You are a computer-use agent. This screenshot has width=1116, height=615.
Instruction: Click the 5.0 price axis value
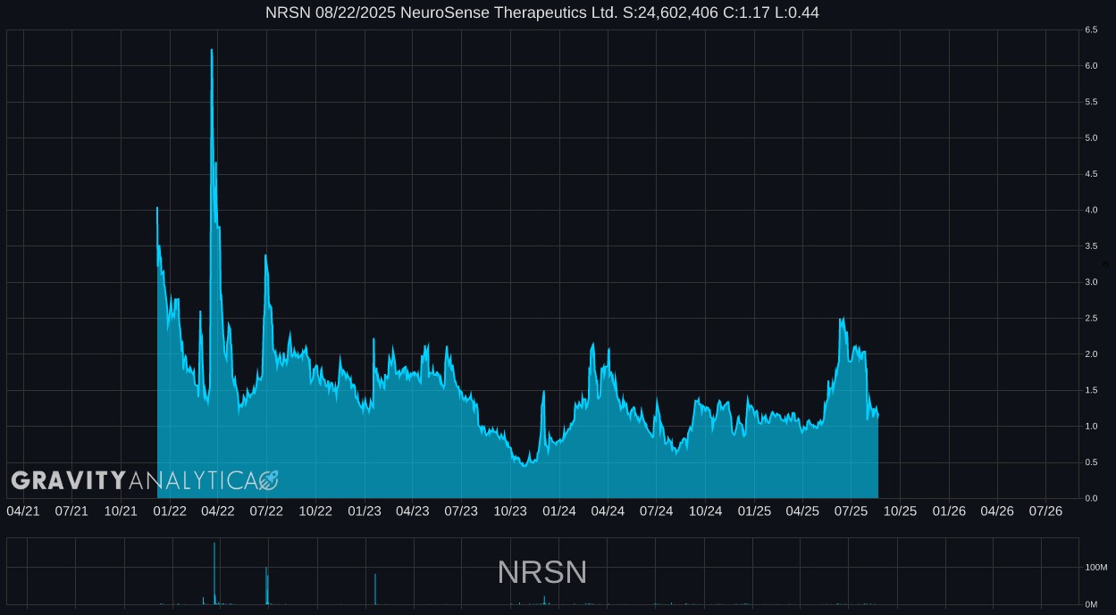pyautogui.click(x=1091, y=138)
